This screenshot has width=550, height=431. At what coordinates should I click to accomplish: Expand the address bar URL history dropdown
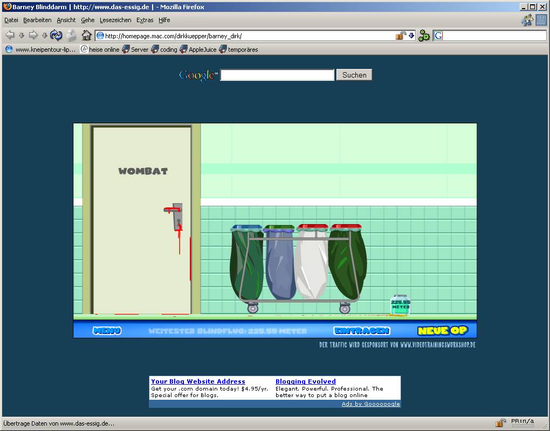pos(411,36)
